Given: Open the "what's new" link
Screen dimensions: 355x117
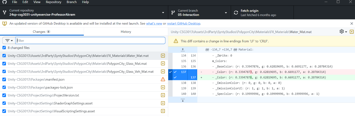Looking at the screenshot, I should [154, 24].
